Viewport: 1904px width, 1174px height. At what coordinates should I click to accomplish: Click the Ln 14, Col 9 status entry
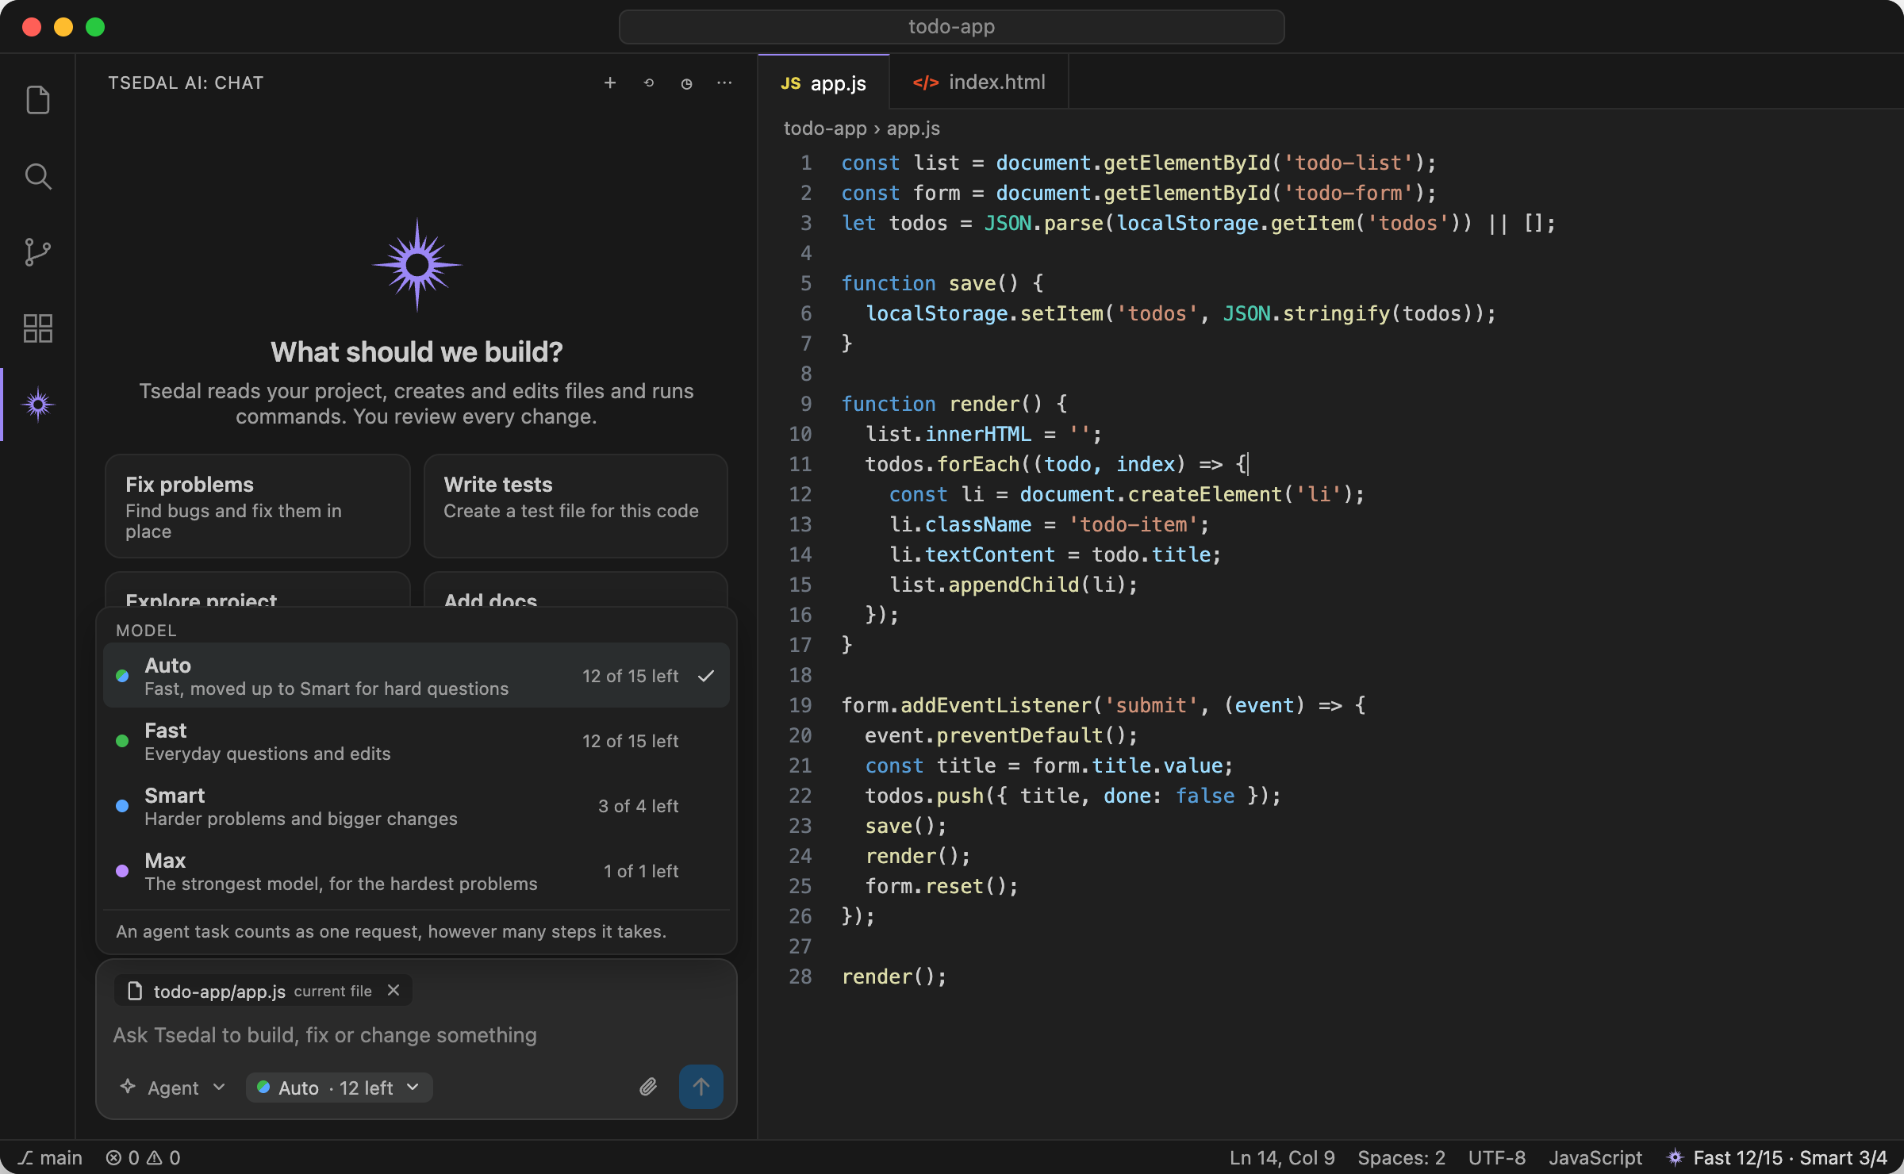coord(1282,1158)
